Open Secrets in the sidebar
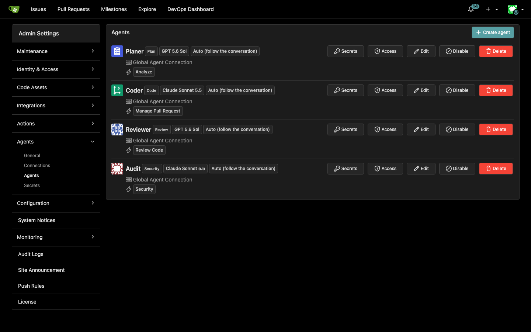 point(32,186)
